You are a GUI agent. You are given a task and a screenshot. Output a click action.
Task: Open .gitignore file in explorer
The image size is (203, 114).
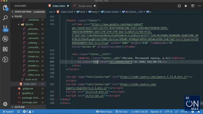(x=28, y=89)
